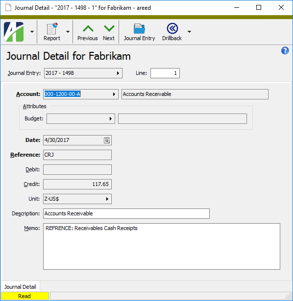
Task: Select the Journal Detail tab
Action: pyautogui.click(x=20, y=287)
